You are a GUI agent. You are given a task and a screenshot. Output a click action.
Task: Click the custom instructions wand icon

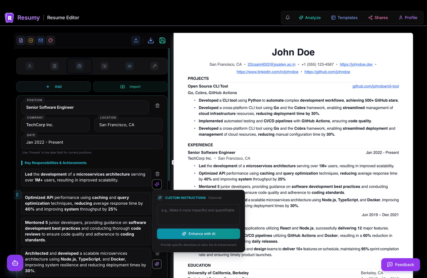pyautogui.click(x=160, y=198)
